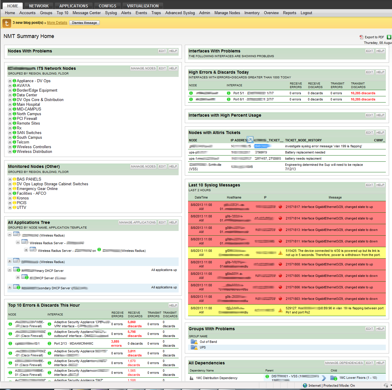392x390 pixels.
Task: Open the Port 2/13 MDAHMCR4HMC interface link
Action: coord(74,343)
